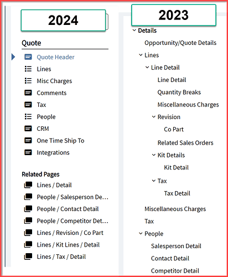Screen dimensions: 228x277
Task: Click the Lines / Tax / Detail page icon
Action: [x=28, y=257]
